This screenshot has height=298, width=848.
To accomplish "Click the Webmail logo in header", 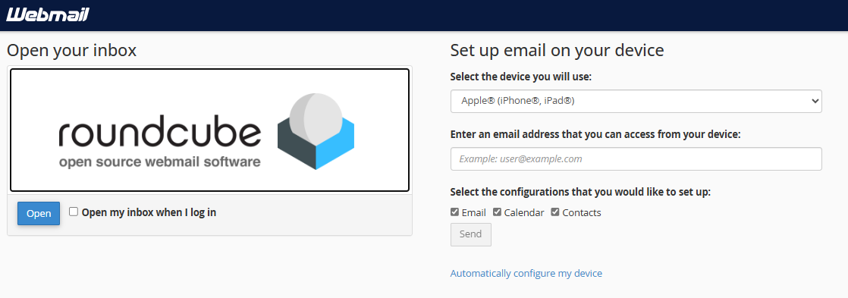I will 48,14.
